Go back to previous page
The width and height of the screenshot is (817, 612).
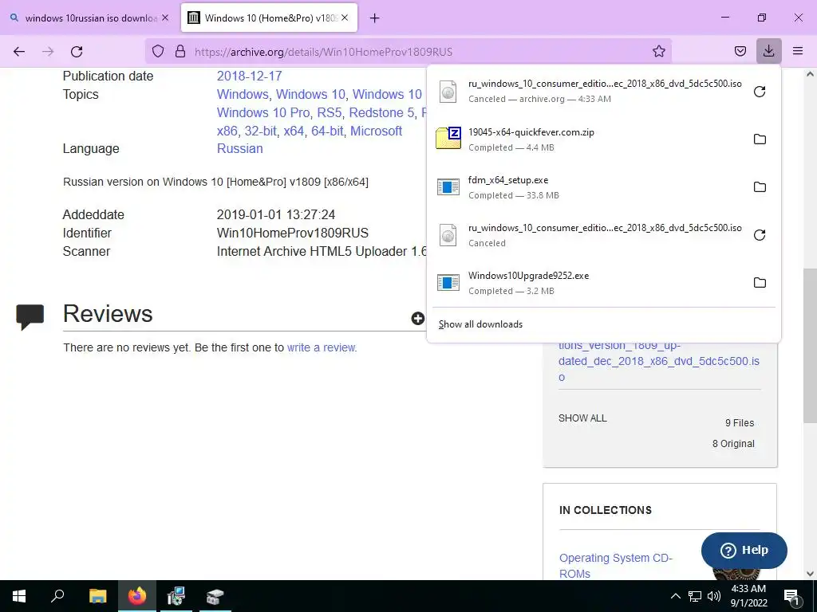(x=19, y=52)
